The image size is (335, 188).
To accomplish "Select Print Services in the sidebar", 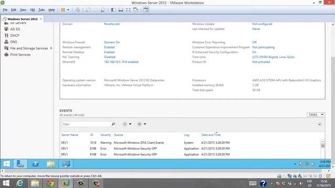I will point(20,54).
